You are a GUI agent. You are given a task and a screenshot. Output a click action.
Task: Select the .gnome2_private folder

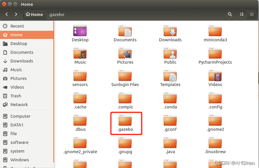[80, 146]
